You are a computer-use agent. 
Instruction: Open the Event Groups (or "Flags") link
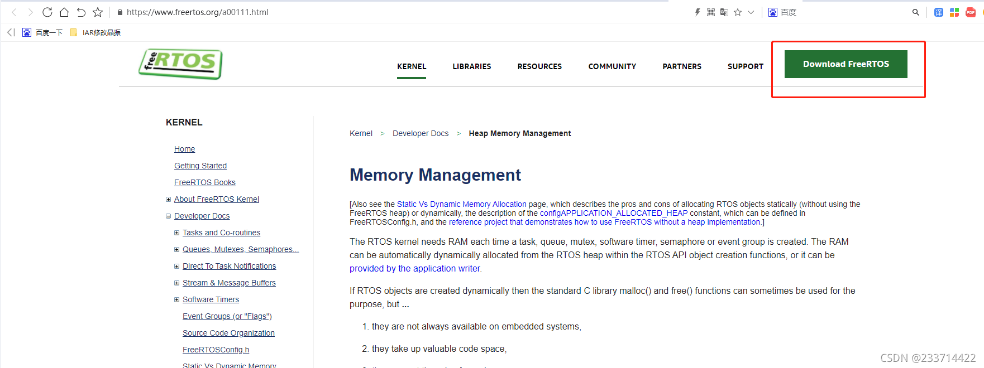click(227, 316)
